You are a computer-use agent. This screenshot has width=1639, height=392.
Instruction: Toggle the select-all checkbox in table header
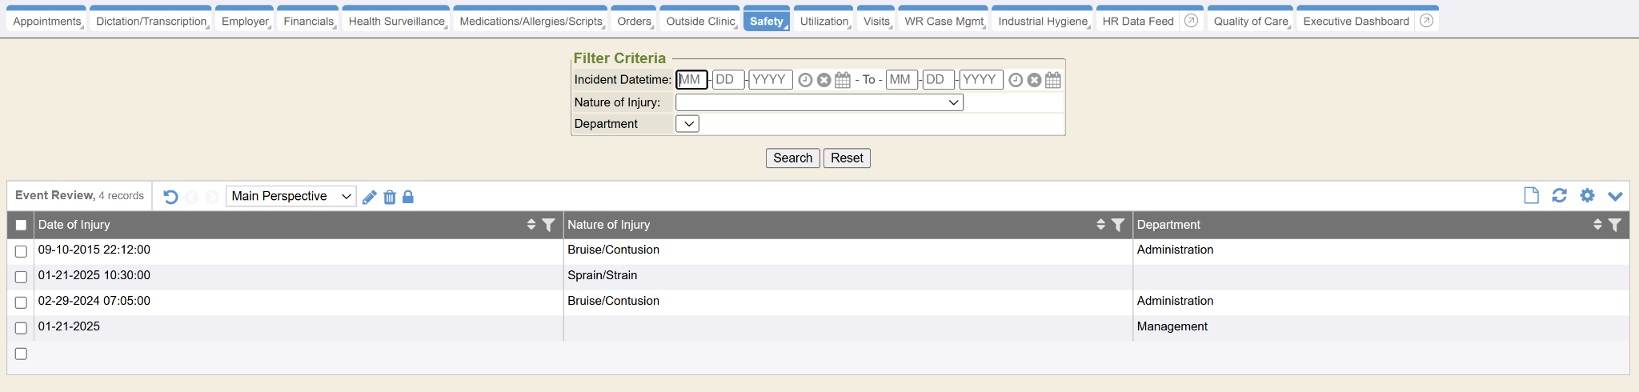tap(22, 226)
